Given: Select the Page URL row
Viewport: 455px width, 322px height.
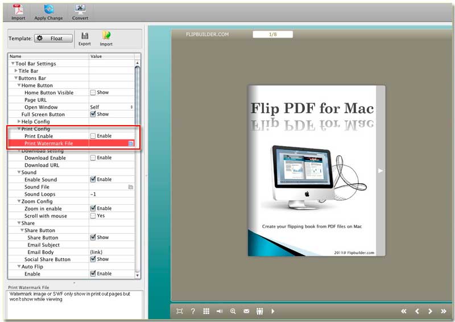Looking at the screenshot, I should click(x=72, y=100).
